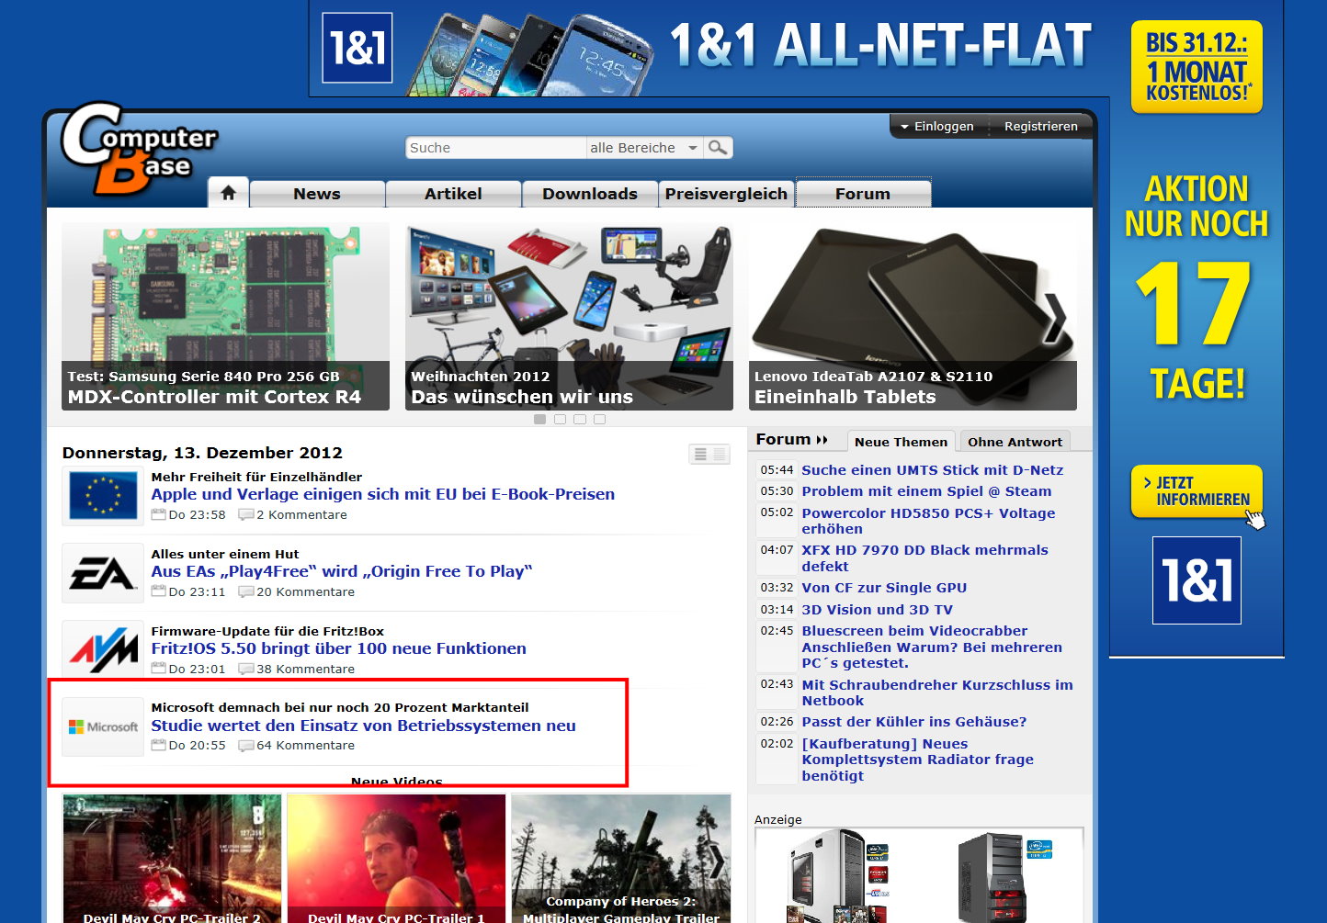Click into the Suche search field
This screenshot has width=1327, height=923.
(495, 147)
